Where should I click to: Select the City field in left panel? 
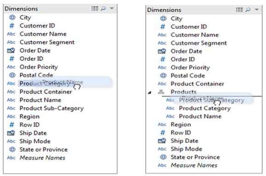pos(25,17)
